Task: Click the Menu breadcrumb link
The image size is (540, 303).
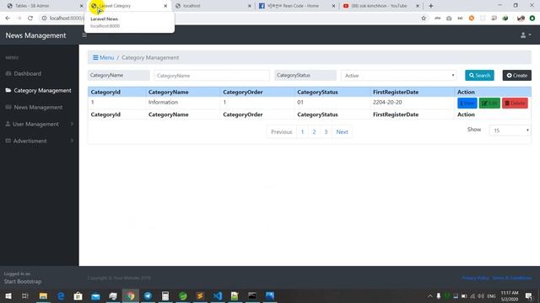Action: tap(103, 58)
